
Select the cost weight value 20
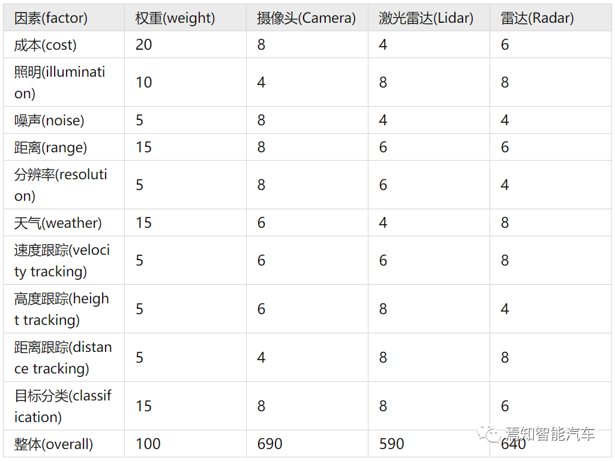[x=143, y=45]
